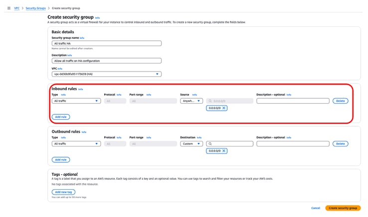Remove the inbound 0.0.0.0/0 source chip
This screenshot has width=368, height=217.
pyautogui.click(x=224, y=108)
